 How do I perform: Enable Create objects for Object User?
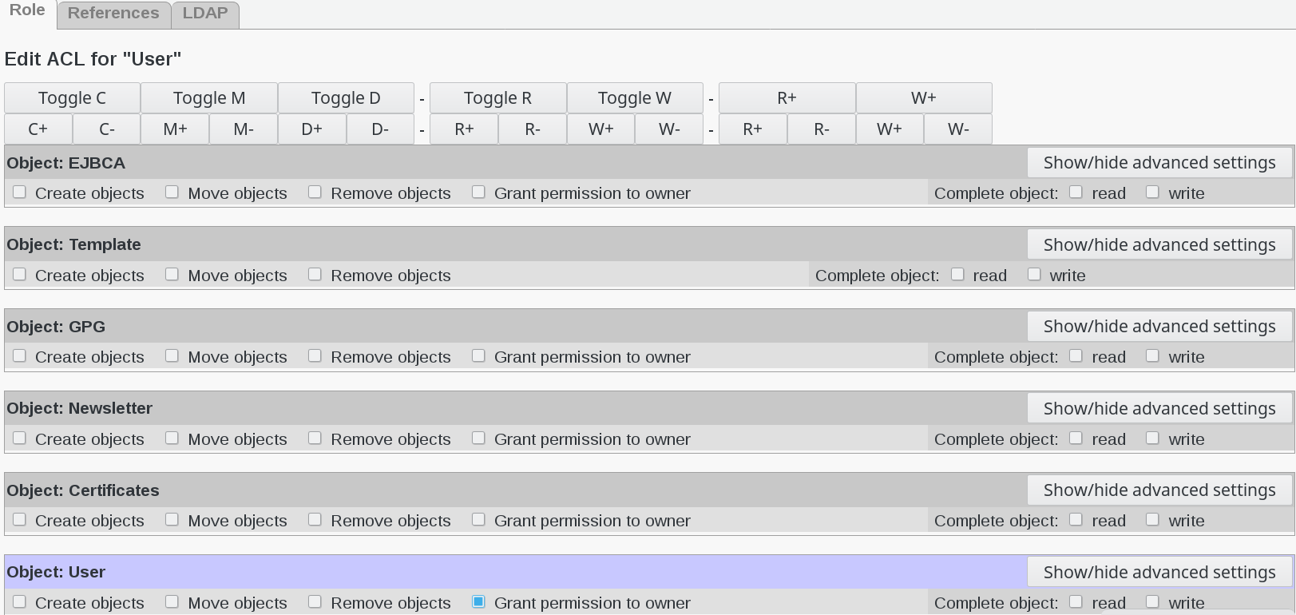[x=20, y=602]
